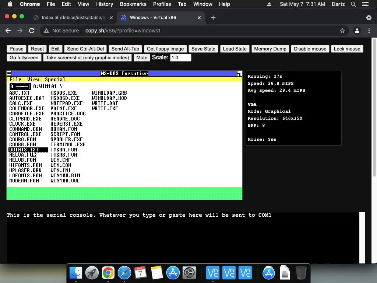
Task: Open System Preferences from the Dock
Action: tap(189, 273)
